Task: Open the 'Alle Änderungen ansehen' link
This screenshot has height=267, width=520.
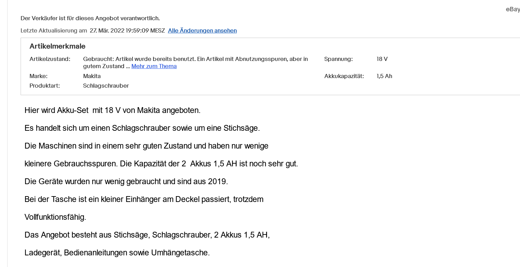Action: (202, 30)
